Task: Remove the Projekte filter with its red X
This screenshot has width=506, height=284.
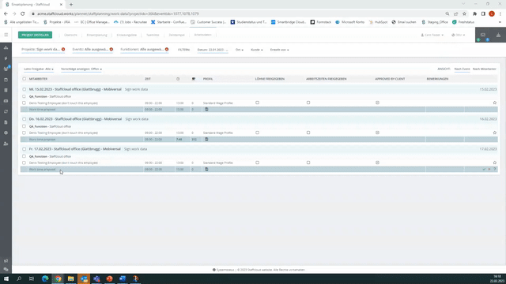Action: pos(63,49)
